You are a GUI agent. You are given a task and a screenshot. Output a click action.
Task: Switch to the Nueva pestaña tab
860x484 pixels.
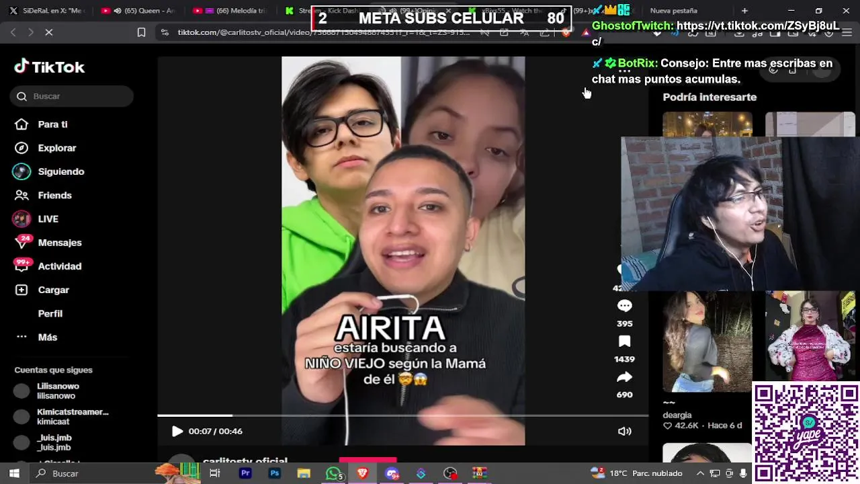point(674,11)
